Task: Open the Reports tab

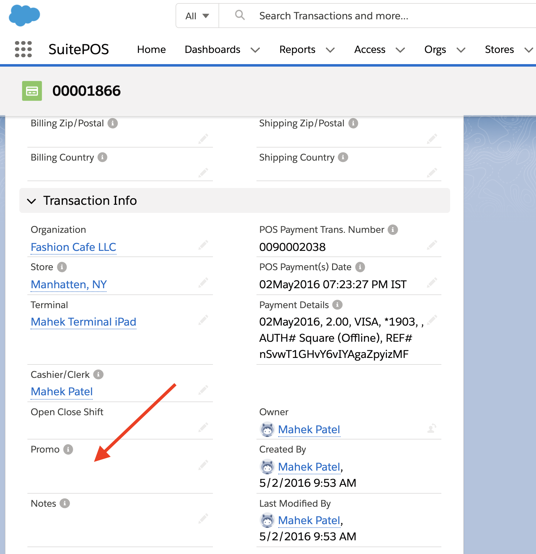Action: 298,49
